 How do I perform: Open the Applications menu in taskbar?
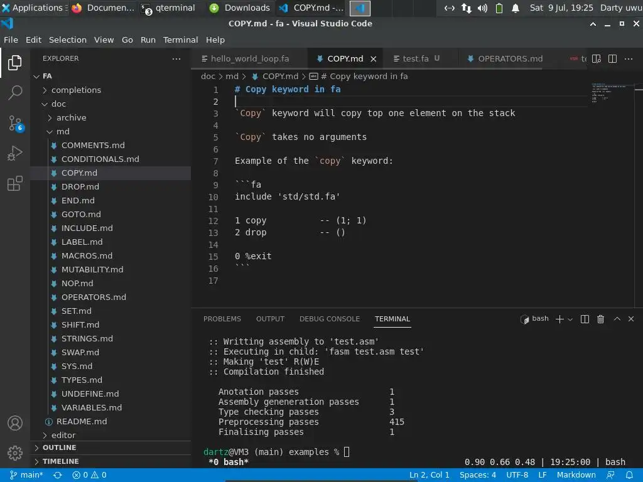pyautogui.click(x=34, y=8)
